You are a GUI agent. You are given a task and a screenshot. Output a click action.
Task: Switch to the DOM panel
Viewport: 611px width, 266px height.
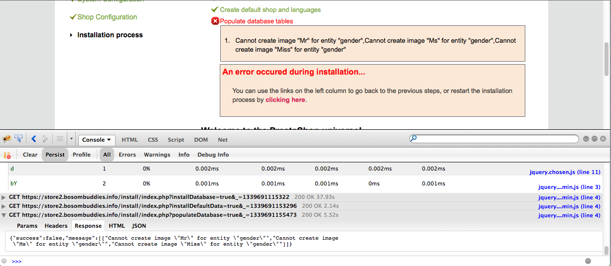(x=201, y=140)
